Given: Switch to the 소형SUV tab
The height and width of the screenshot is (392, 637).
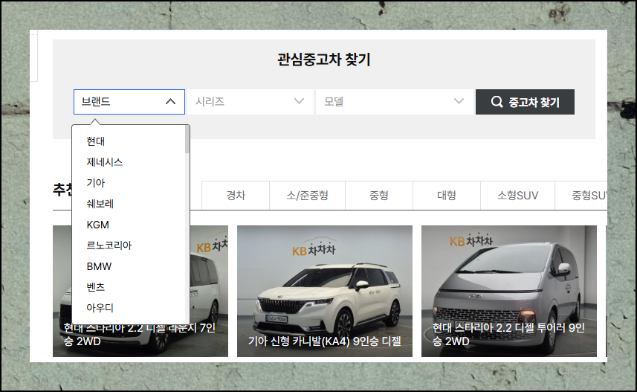Looking at the screenshot, I should 517,196.
